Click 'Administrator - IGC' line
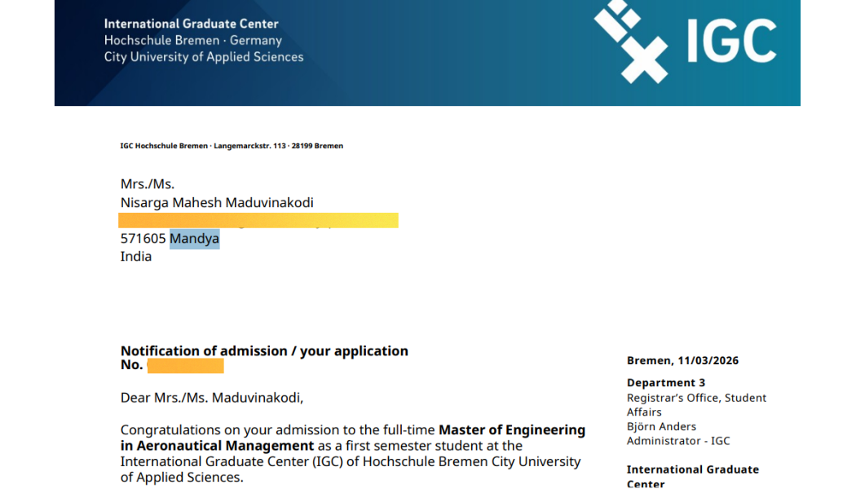This screenshot has width=856, height=489. click(678, 440)
